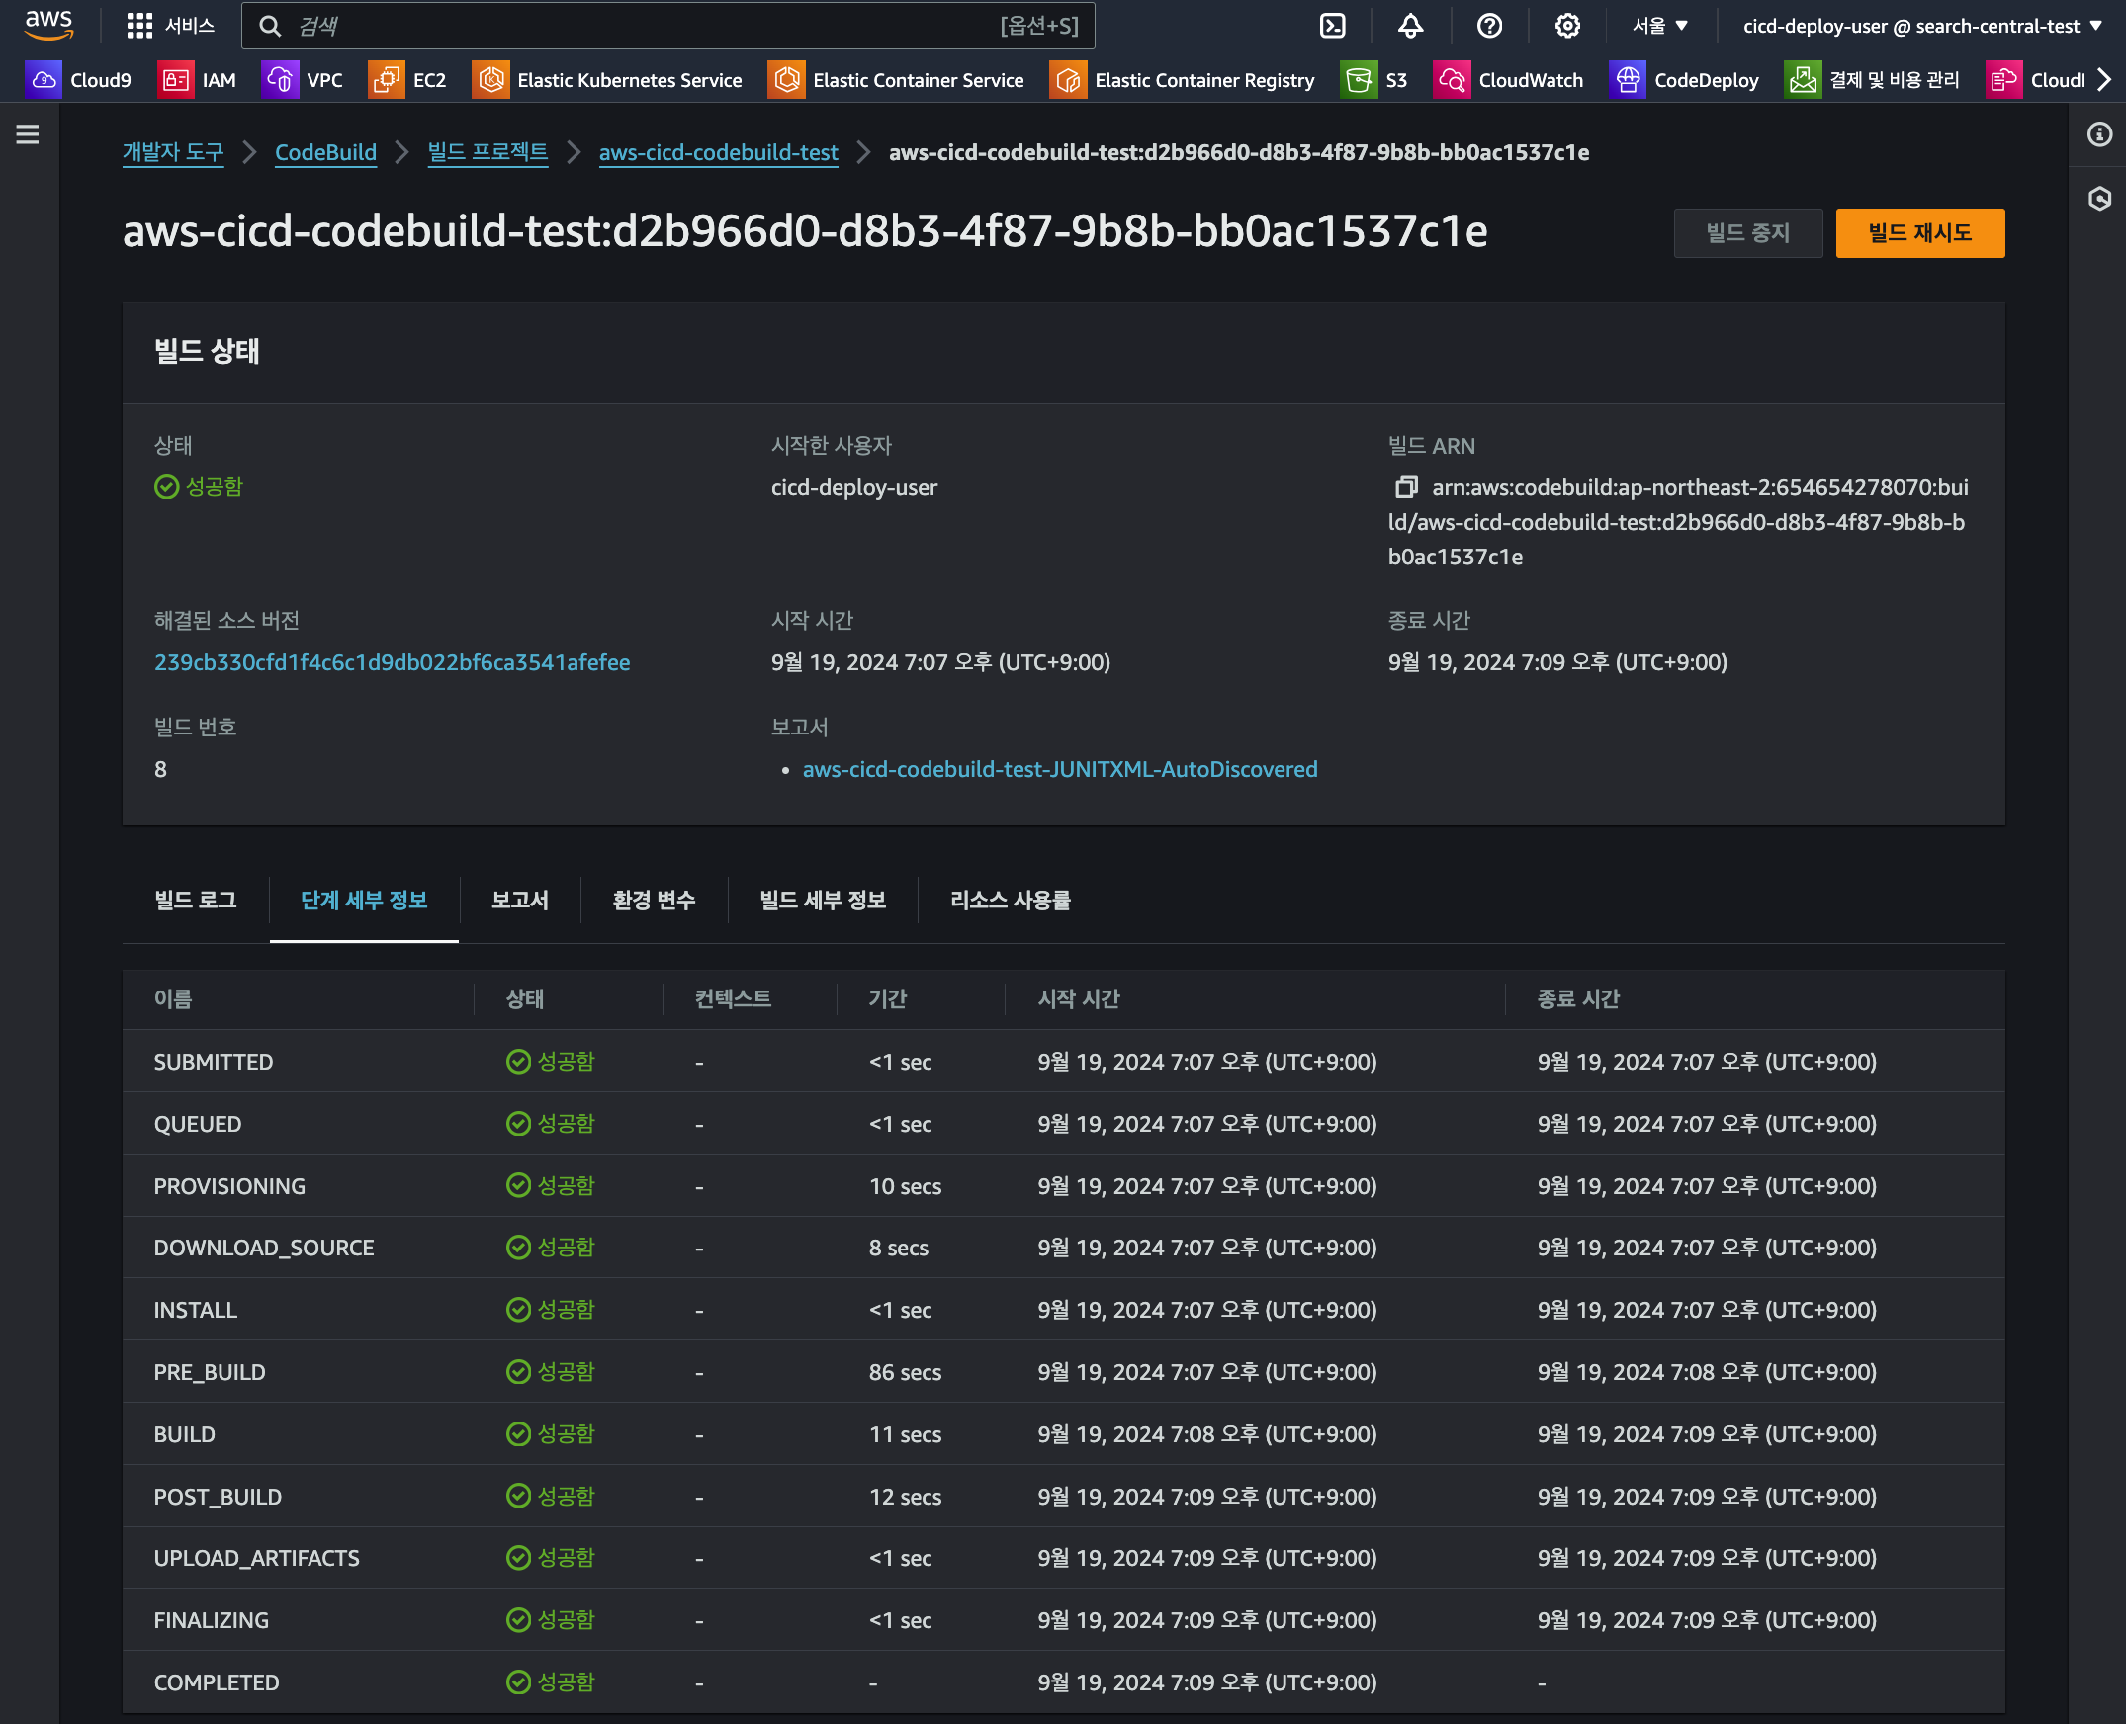Open the Cloud9 favorites shortcut
This screenshot has height=1724, width=2126.
coord(79,80)
